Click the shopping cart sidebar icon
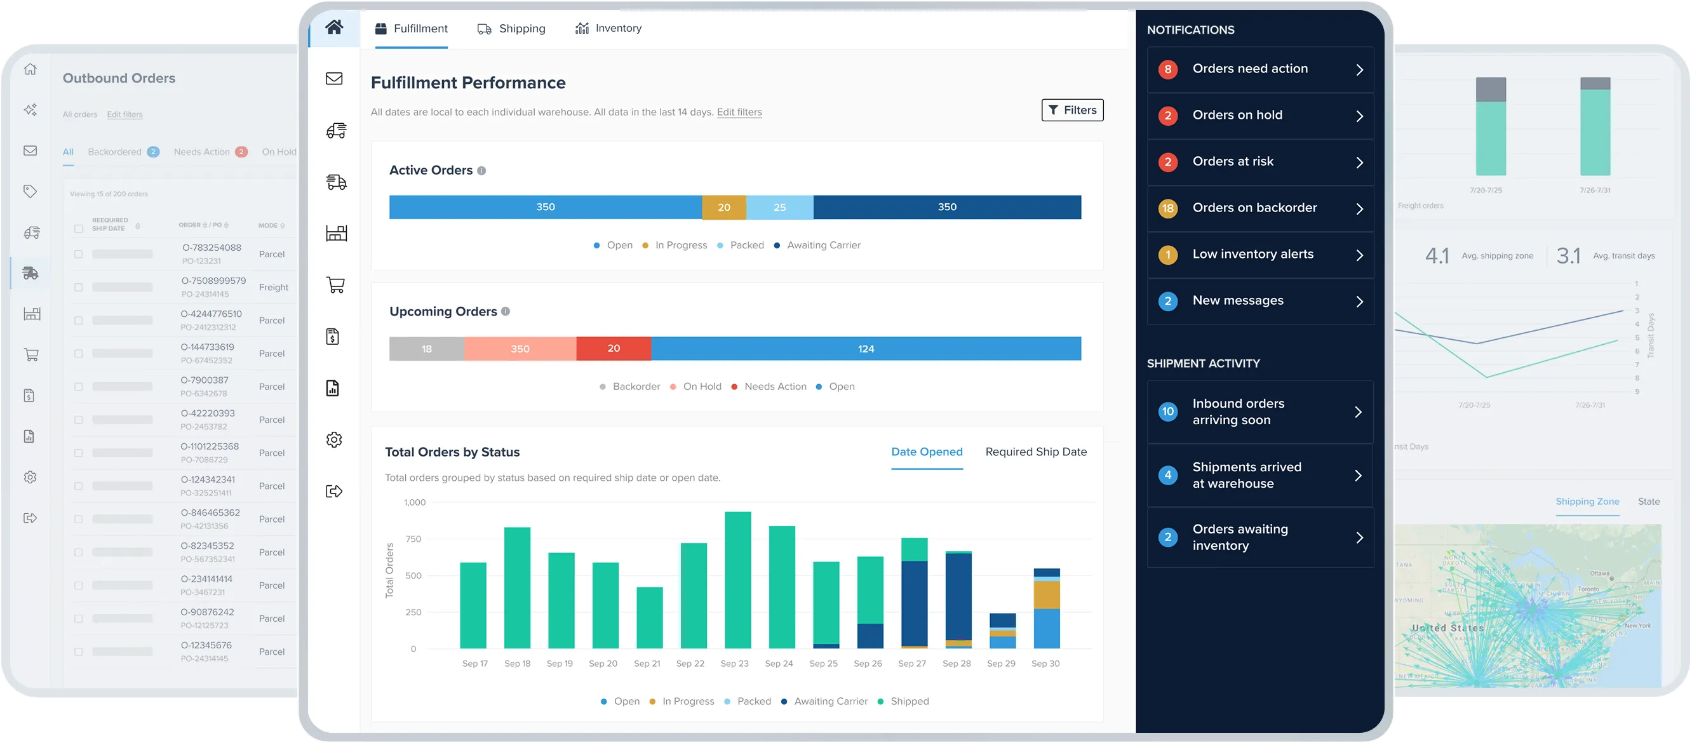The height and width of the screenshot is (743, 1692). [x=334, y=286]
